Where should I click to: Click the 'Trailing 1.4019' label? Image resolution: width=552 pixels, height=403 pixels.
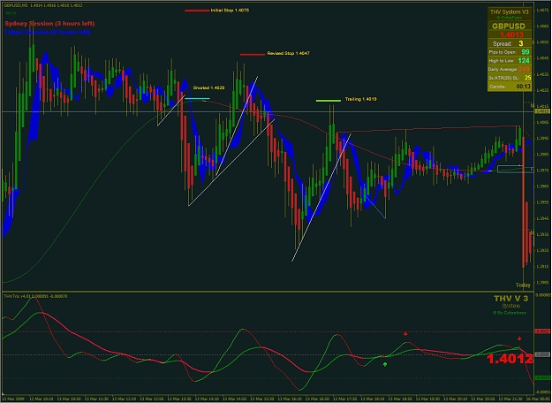(x=360, y=99)
